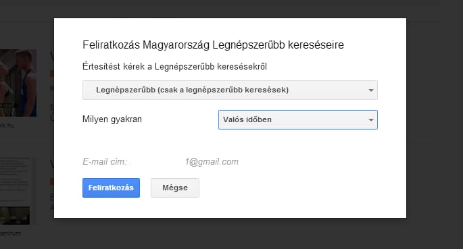Select the E-mail cím gmail address text
Viewport: 463px width, 249px height.
[x=160, y=161]
